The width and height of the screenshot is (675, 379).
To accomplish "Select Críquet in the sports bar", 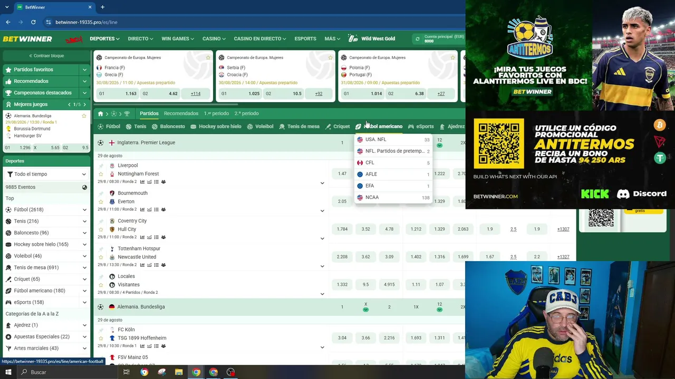I will coord(337,126).
